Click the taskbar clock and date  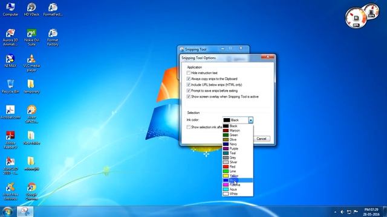click(371, 212)
